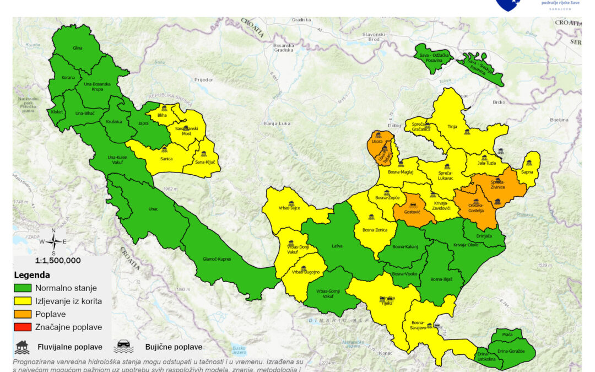Click the Fluvijalne poplave house icon in legend
Image resolution: width=595 pixels, height=372 pixels.
pyautogui.click(x=23, y=347)
